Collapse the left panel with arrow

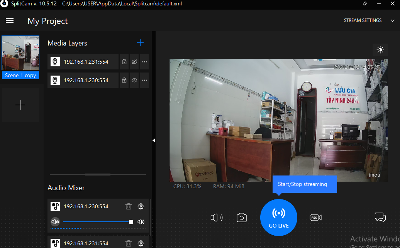154,140
